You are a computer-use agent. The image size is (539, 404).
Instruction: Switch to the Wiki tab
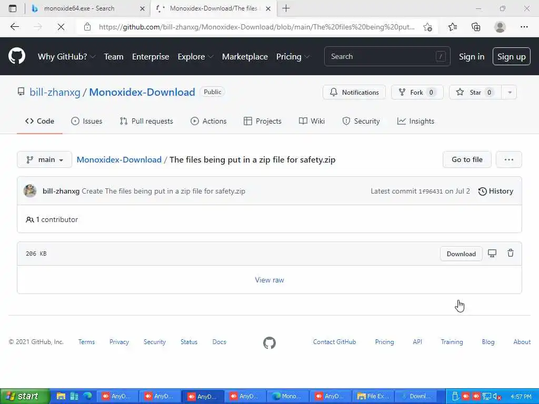point(312,121)
